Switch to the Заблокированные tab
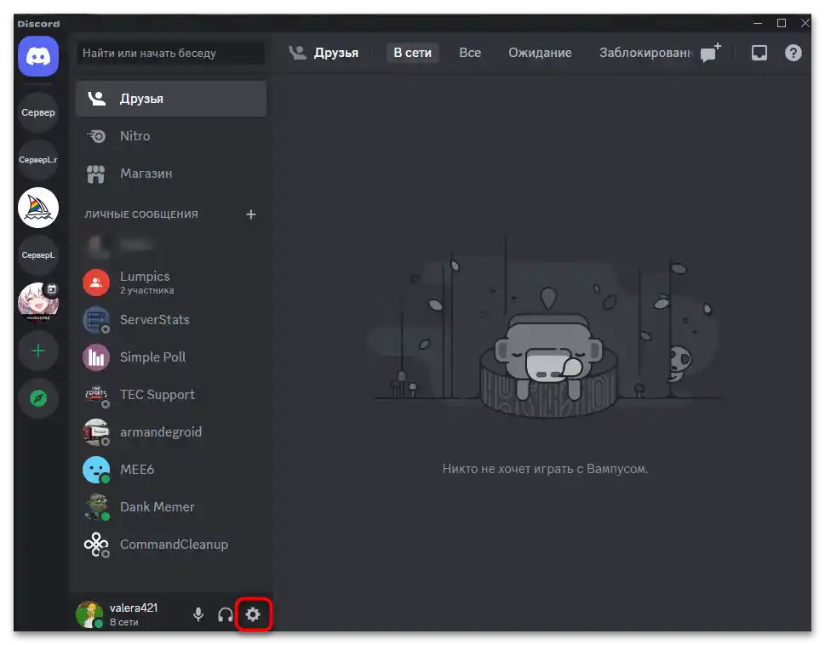The width and height of the screenshot is (825, 645). [x=645, y=53]
